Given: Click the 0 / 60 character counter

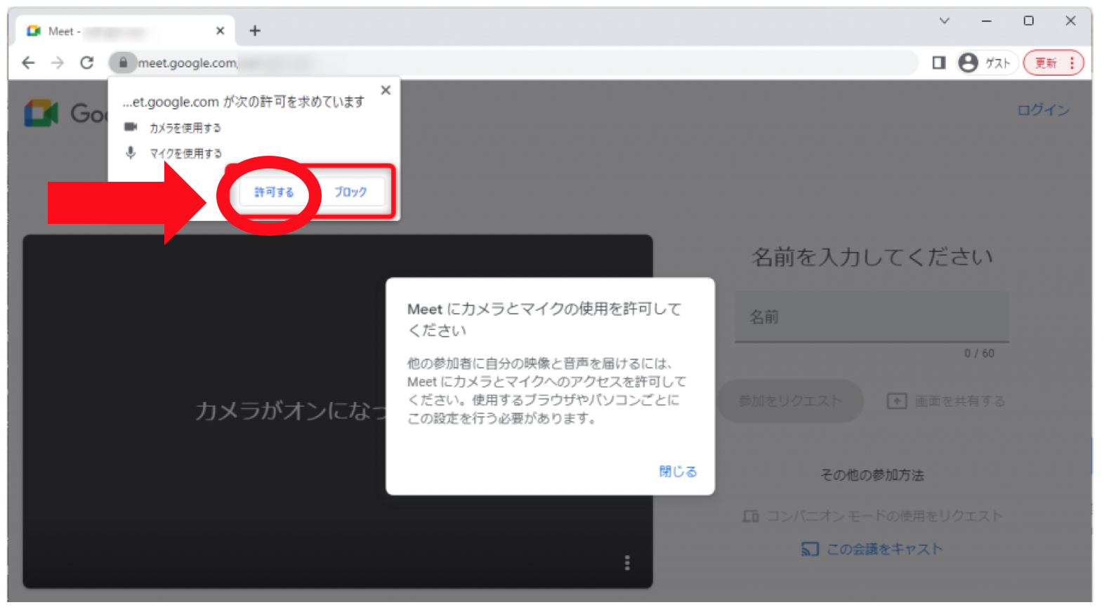Looking at the screenshot, I should pos(979,354).
